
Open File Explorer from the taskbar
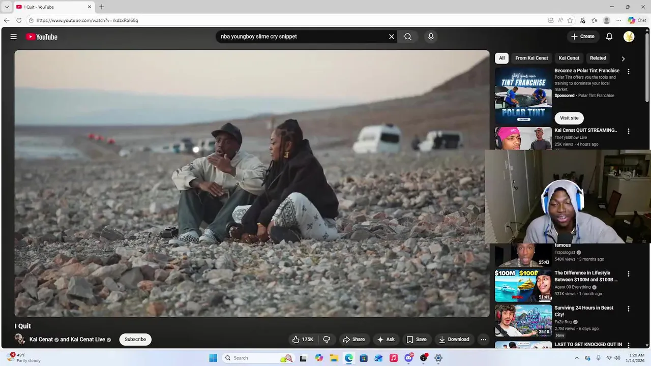pos(333,358)
